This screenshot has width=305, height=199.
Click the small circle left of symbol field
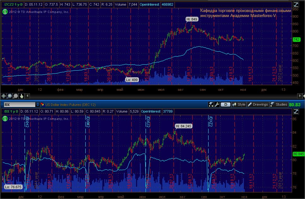click(x=2, y=105)
